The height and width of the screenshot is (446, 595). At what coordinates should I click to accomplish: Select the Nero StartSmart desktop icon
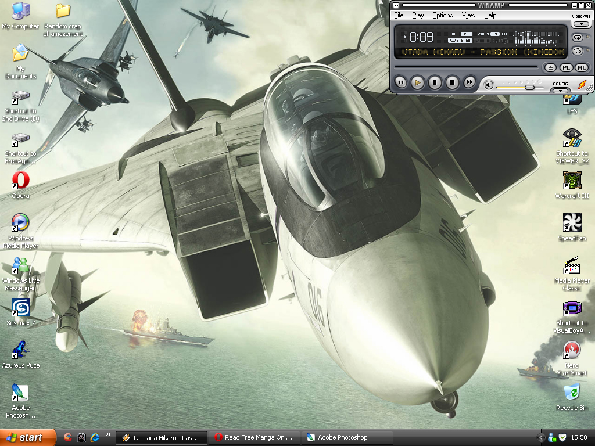click(x=572, y=358)
